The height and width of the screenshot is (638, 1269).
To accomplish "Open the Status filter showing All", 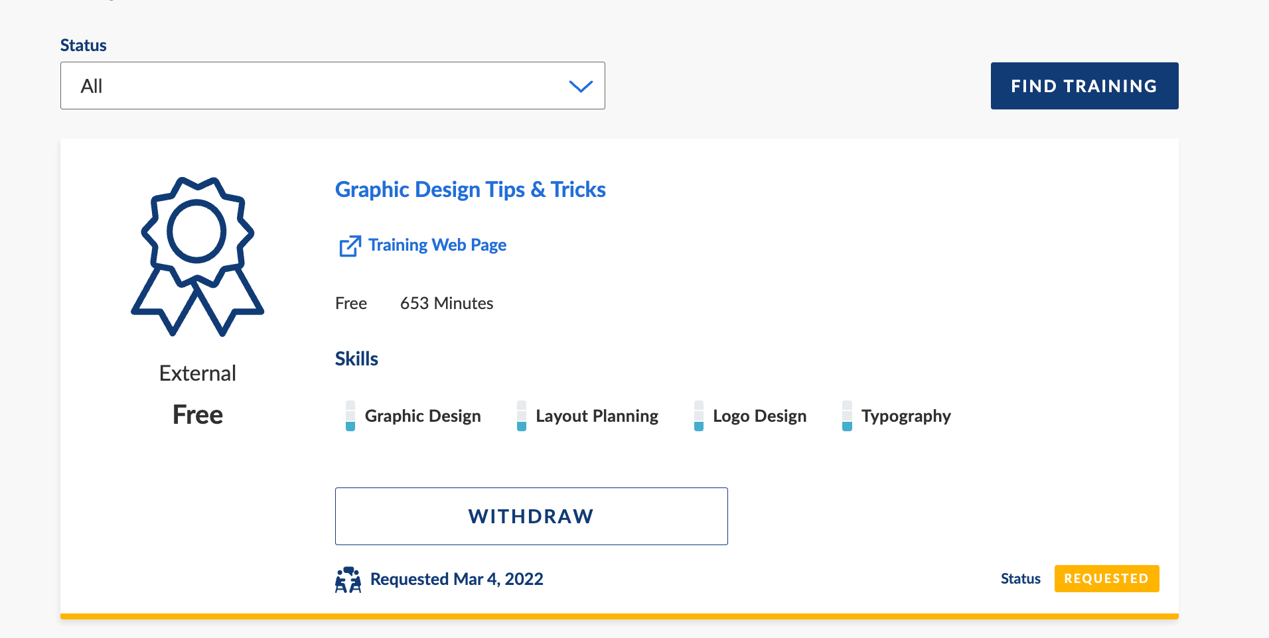I will click(x=332, y=86).
